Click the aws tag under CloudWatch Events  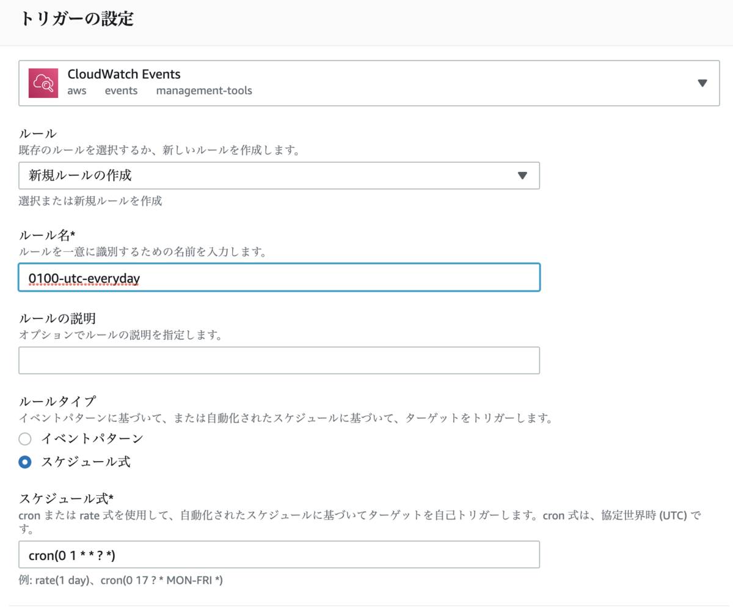[x=77, y=90]
